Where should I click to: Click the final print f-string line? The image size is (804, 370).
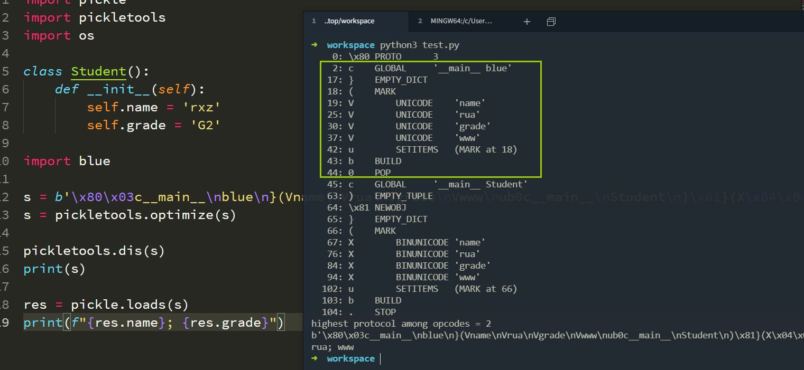(153, 322)
